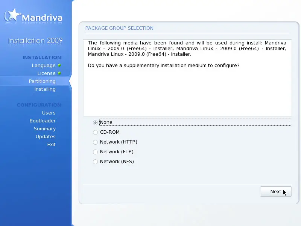Click the Installing step label
The height and width of the screenshot is (226, 301).
coord(45,89)
